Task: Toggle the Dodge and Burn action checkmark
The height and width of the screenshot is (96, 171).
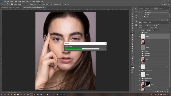Action: 139,11
